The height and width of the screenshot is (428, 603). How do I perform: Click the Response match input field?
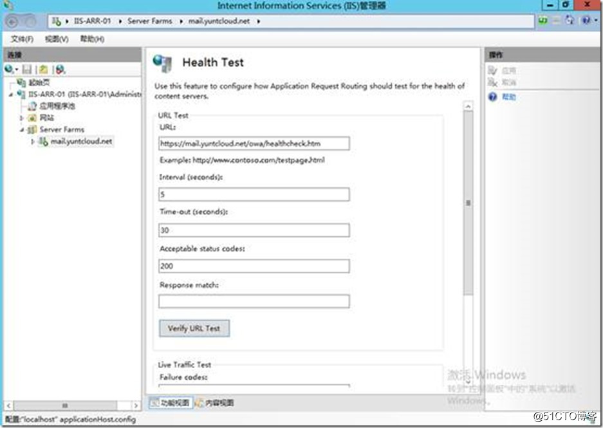(254, 301)
